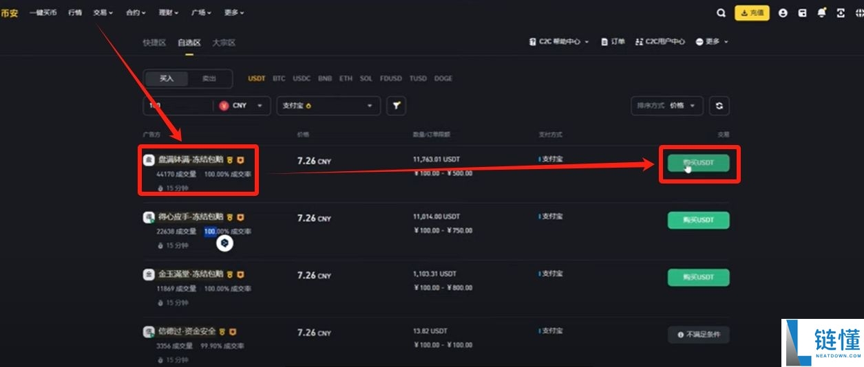Open the wallet icon in top bar
The height and width of the screenshot is (367, 864).
coord(802,13)
